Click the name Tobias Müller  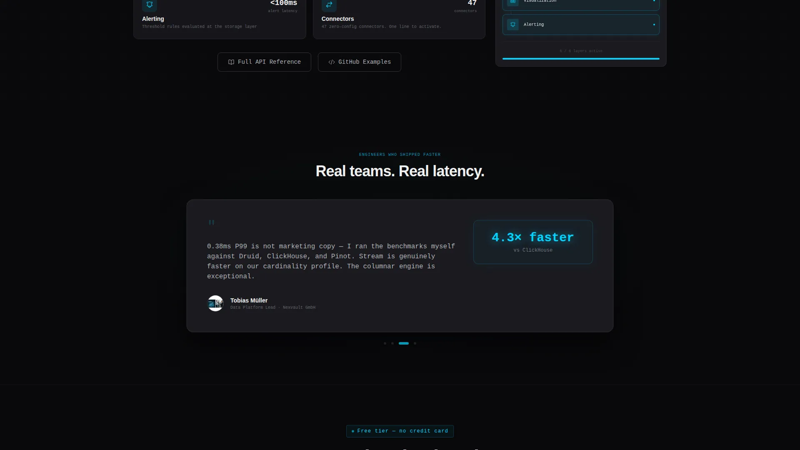[x=249, y=300]
